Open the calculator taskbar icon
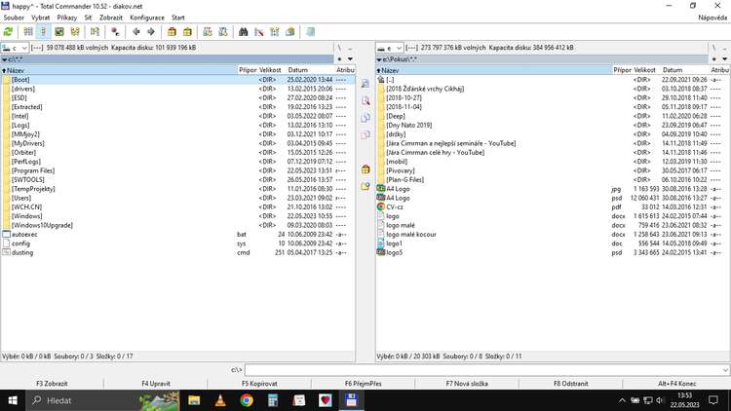Viewport: 731px width, 411px height. coord(273,400)
